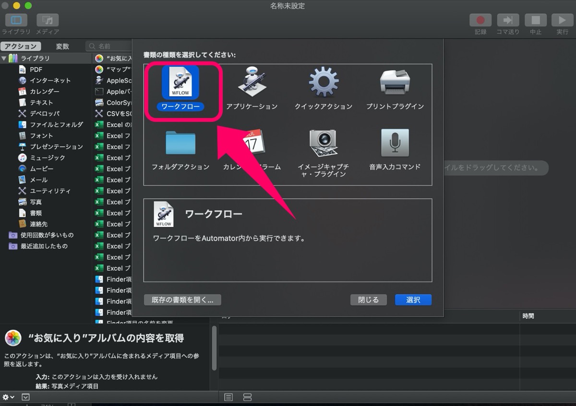Select the AppleSc script action row
The height and width of the screenshot is (406, 576).
tap(113, 80)
